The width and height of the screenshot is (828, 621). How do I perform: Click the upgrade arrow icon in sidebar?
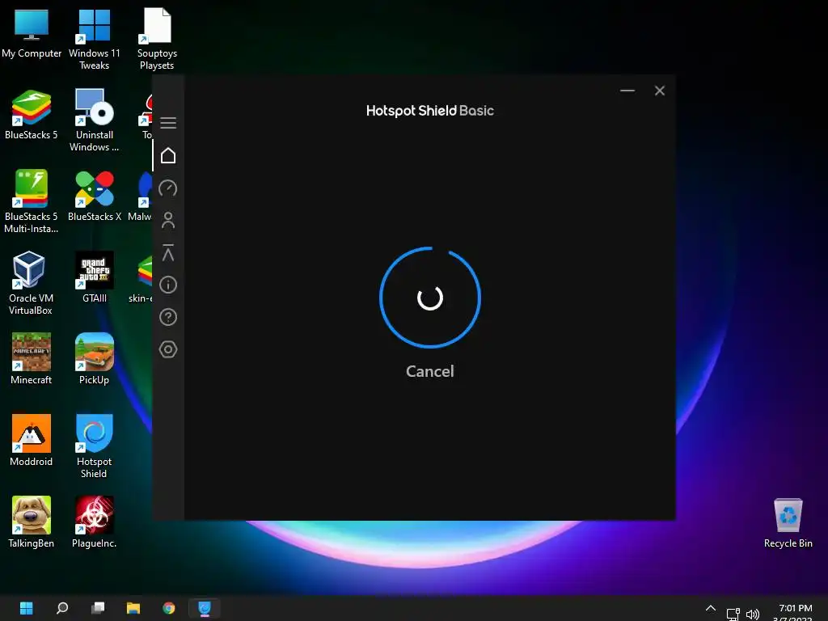(x=168, y=252)
